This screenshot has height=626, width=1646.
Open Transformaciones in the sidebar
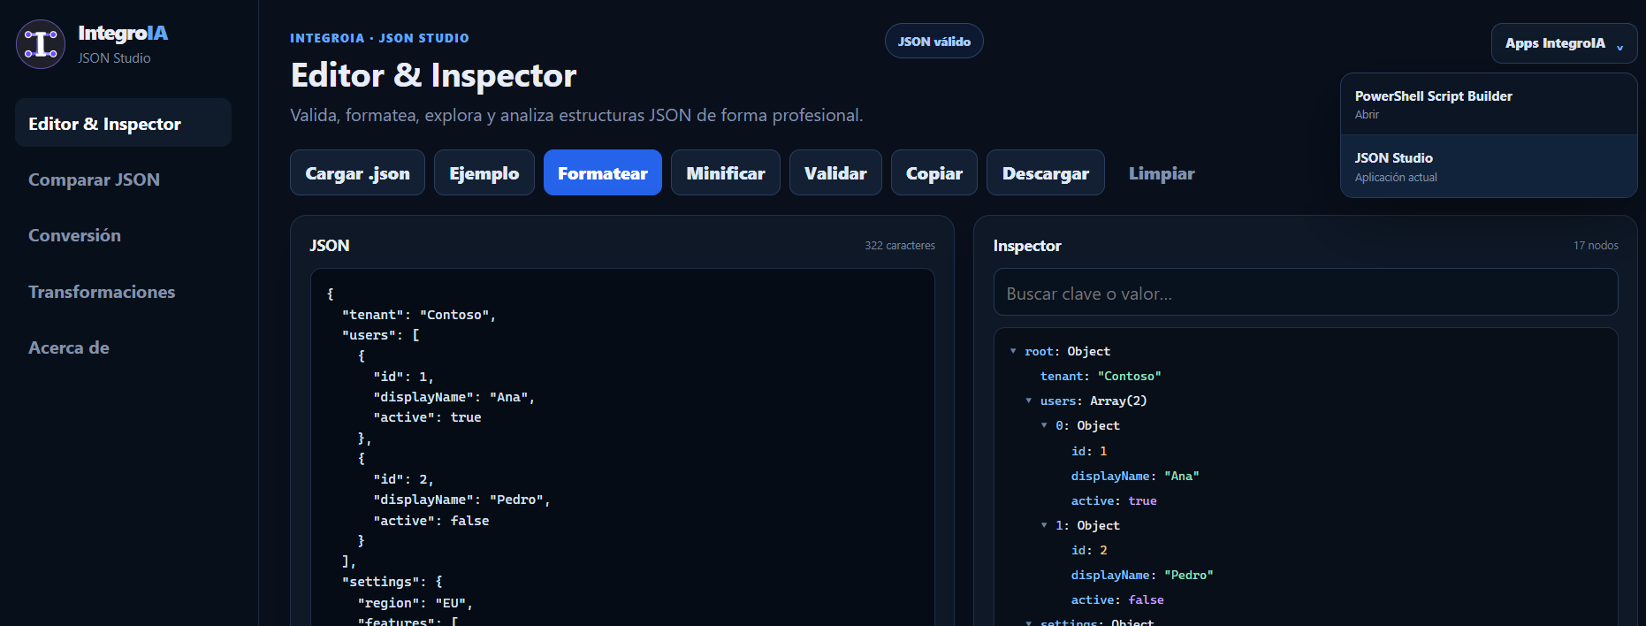[x=102, y=292]
